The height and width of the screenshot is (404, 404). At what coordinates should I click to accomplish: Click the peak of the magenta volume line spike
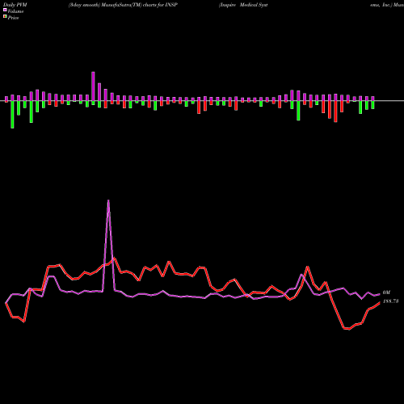click(x=108, y=200)
